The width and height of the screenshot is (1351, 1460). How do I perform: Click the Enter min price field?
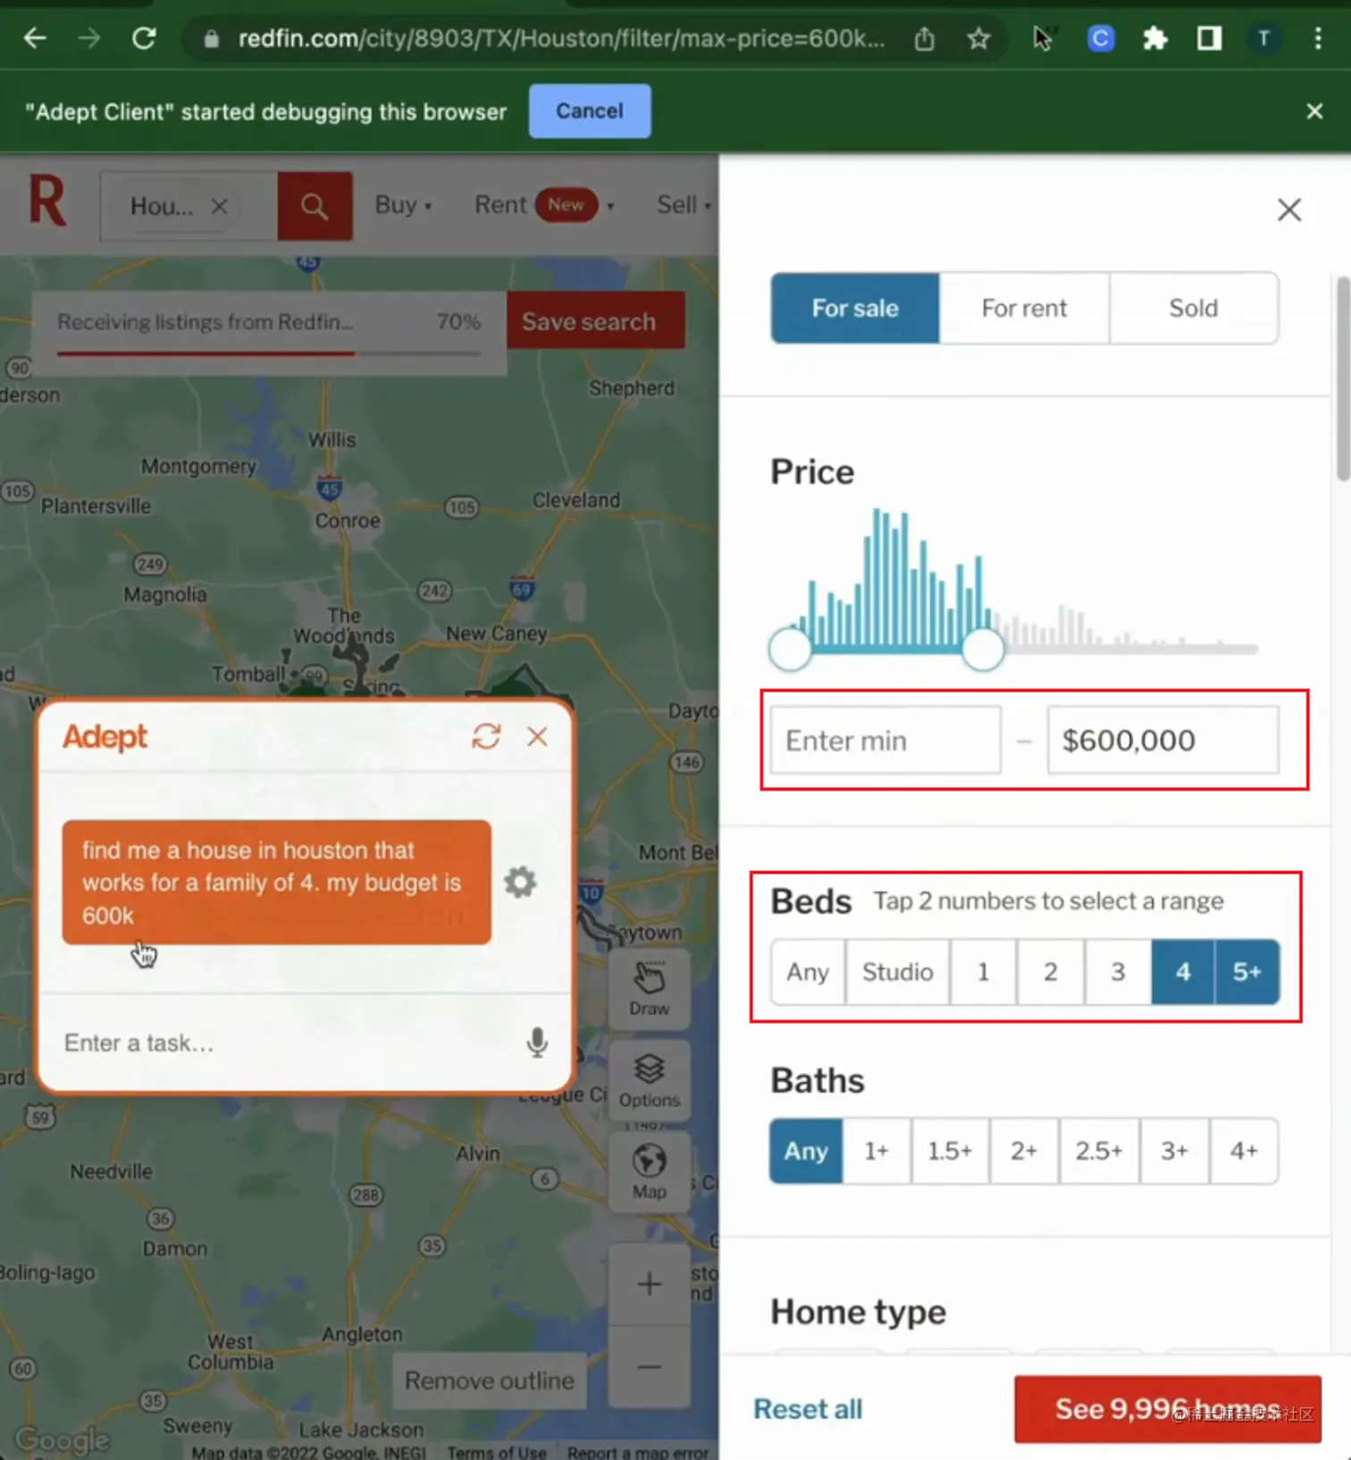(885, 740)
